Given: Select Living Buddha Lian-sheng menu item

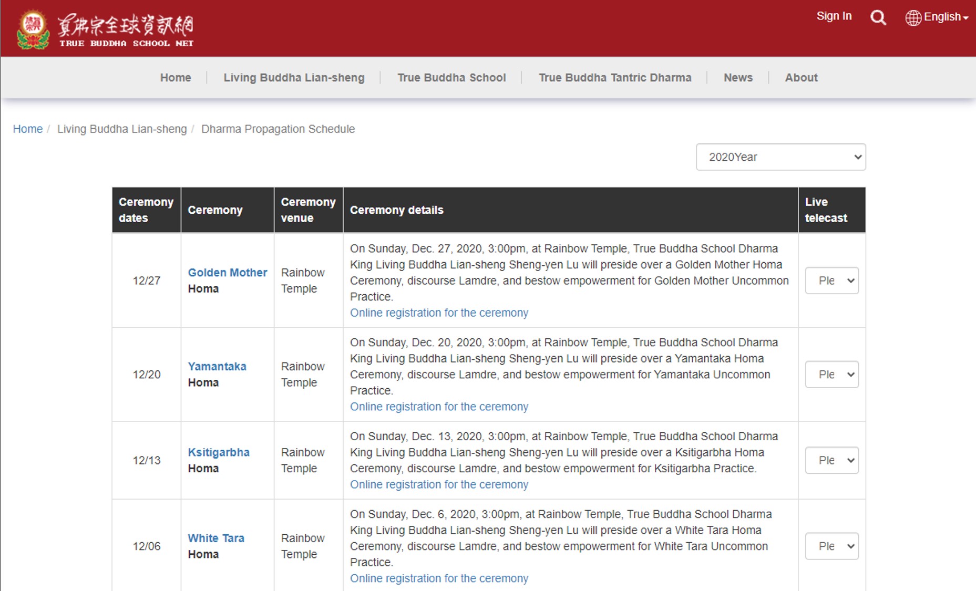Looking at the screenshot, I should coord(294,78).
